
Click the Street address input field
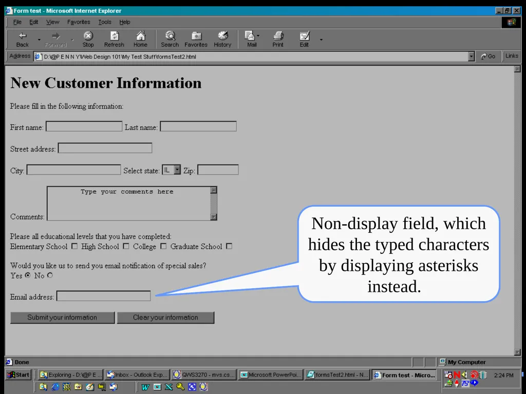point(105,148)
